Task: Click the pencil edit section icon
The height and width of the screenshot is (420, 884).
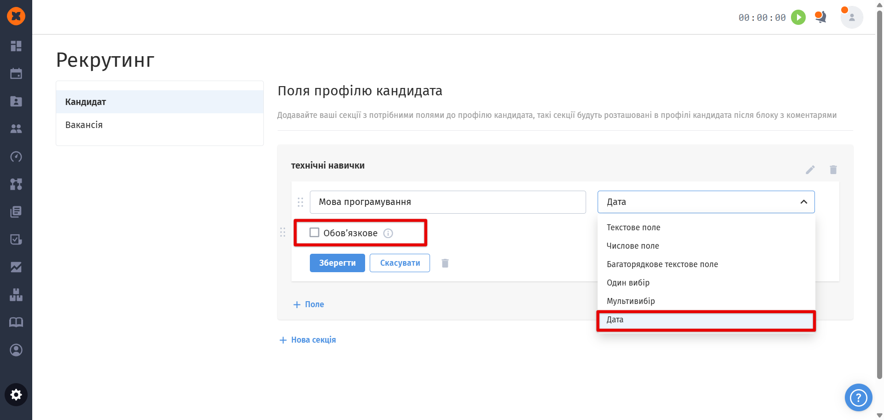Action: [x=810, y=170]
